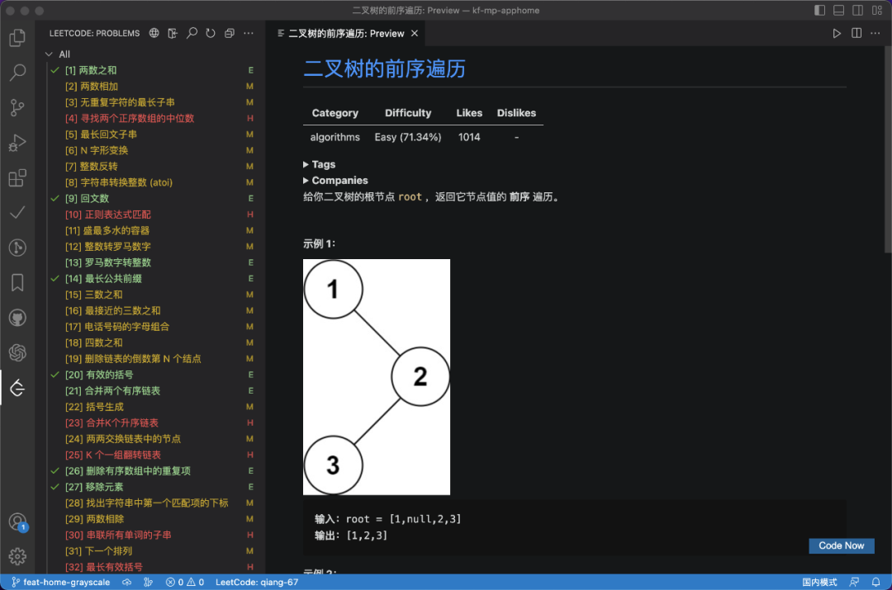Close the 二叉树的前序遍历 Preview tab
Viewport: 892px width, 590px height.
pyautogui.click(x=415, y=33)
